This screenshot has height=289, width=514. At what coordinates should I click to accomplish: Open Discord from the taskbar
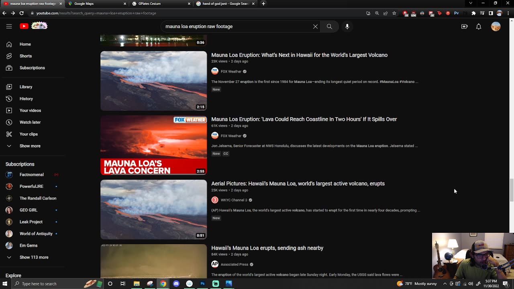click(x=176, y=284)
